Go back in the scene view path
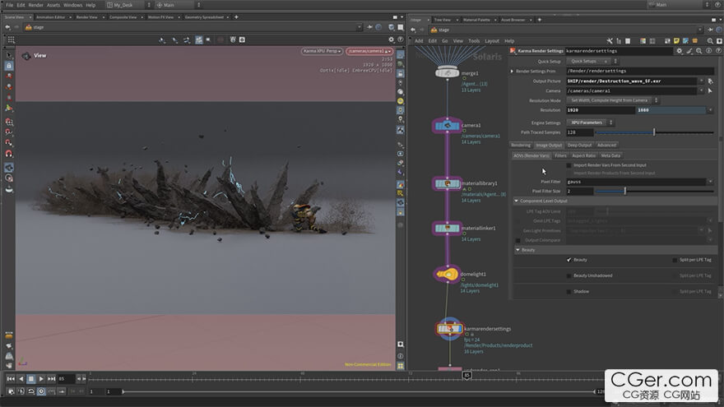Screen dimensions: 724x407 pos(8,27)
